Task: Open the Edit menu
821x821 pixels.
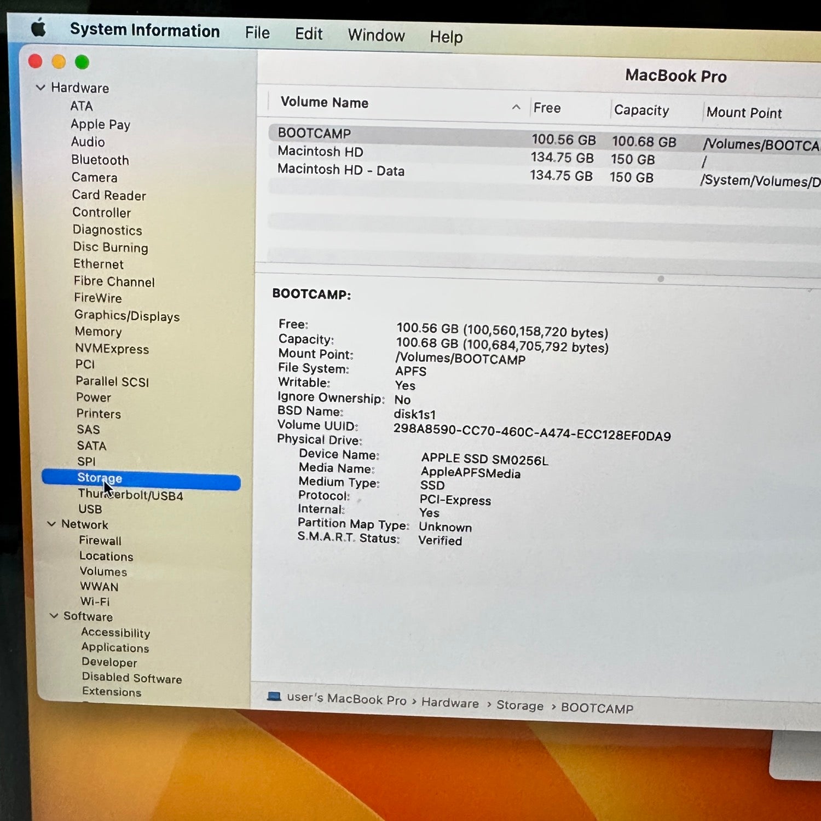Action: pyautogui.click(x=309, y=34)
